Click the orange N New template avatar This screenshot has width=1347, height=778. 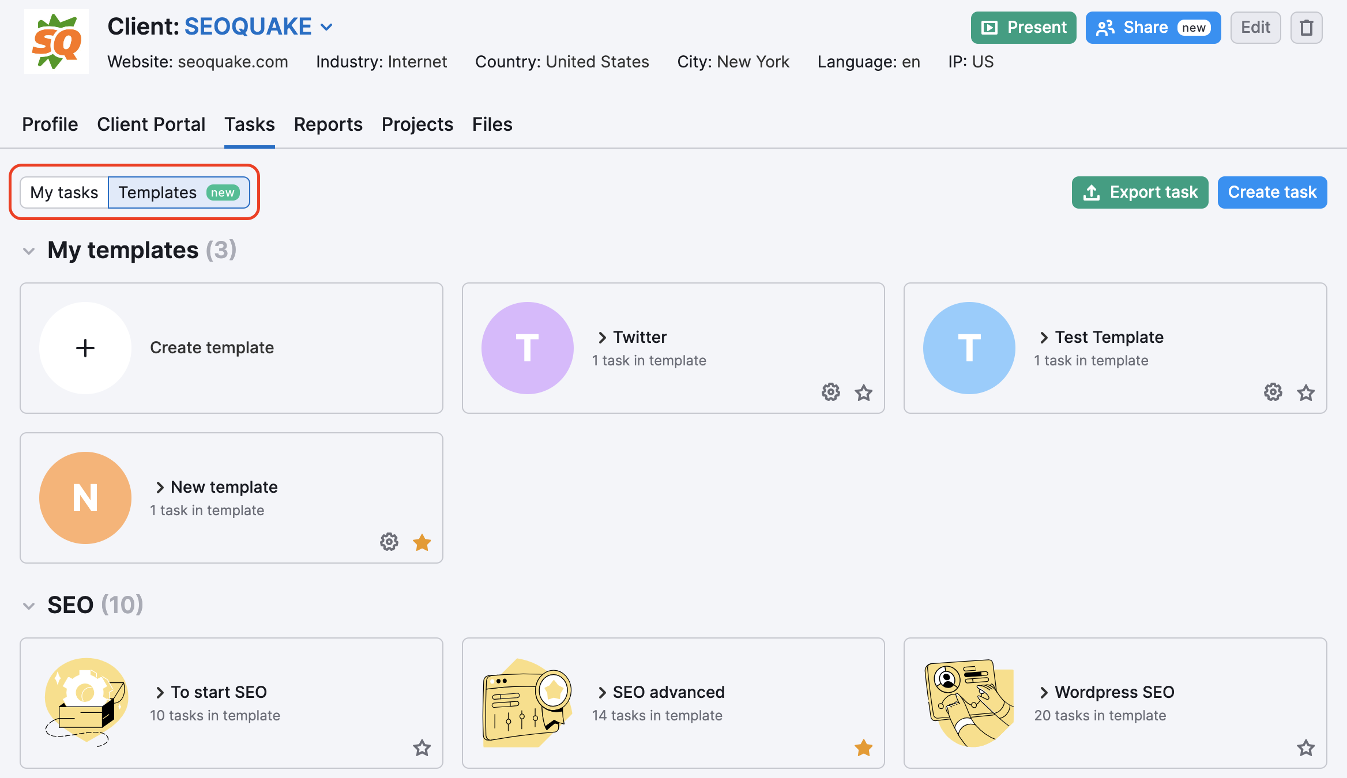click(85, 498)
